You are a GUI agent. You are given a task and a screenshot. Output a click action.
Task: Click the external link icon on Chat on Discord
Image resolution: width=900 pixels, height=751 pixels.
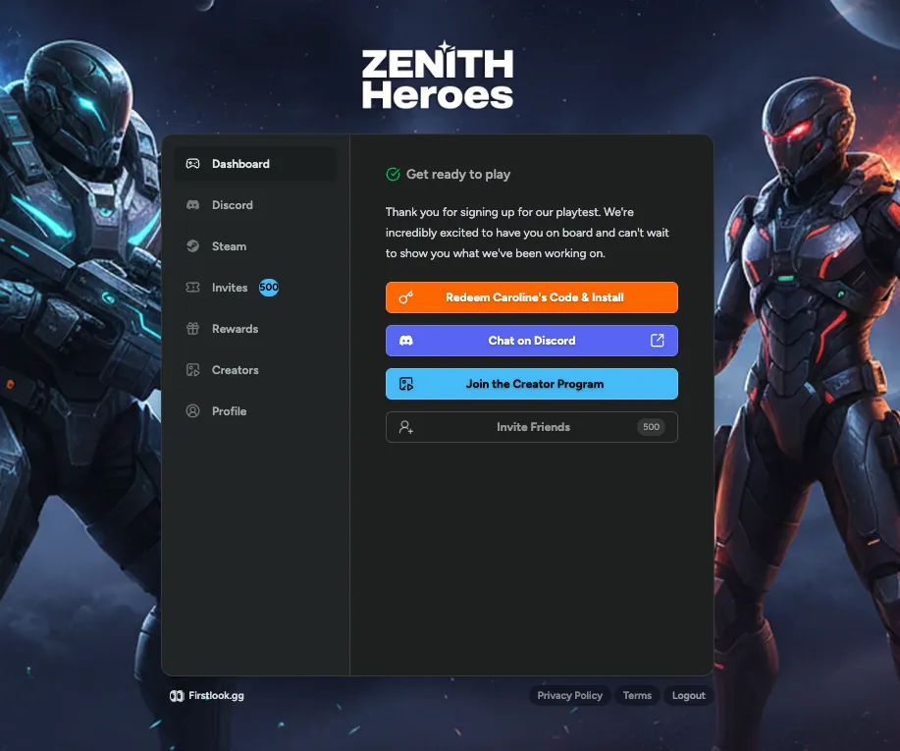(x=658, y=341)
